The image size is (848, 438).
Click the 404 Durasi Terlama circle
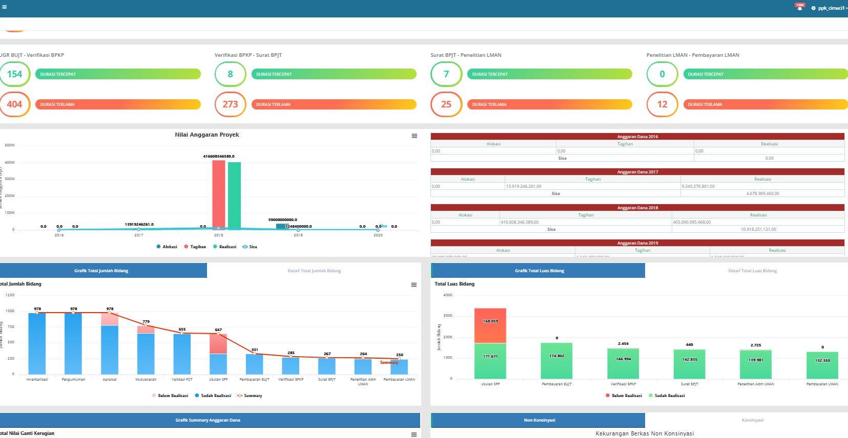point(15,104)
